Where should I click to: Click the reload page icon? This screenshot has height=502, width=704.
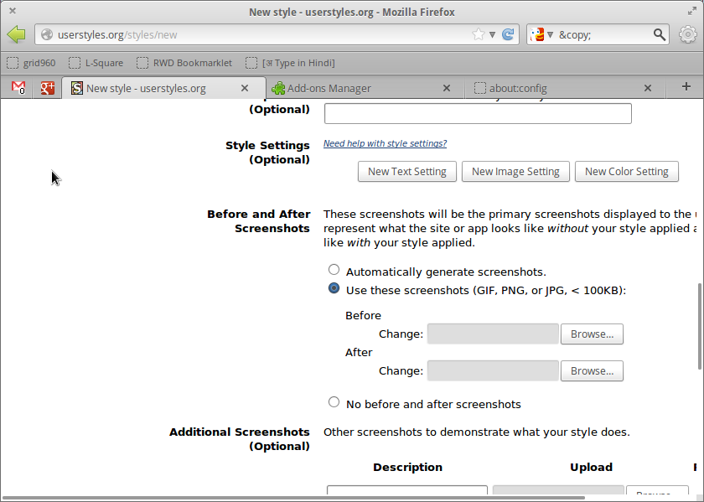click(x=509, y=34)
